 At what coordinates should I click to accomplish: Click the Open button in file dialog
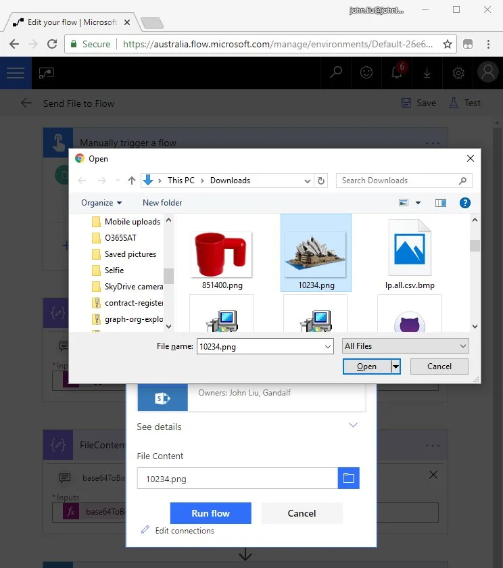click(x=366, y=366)
